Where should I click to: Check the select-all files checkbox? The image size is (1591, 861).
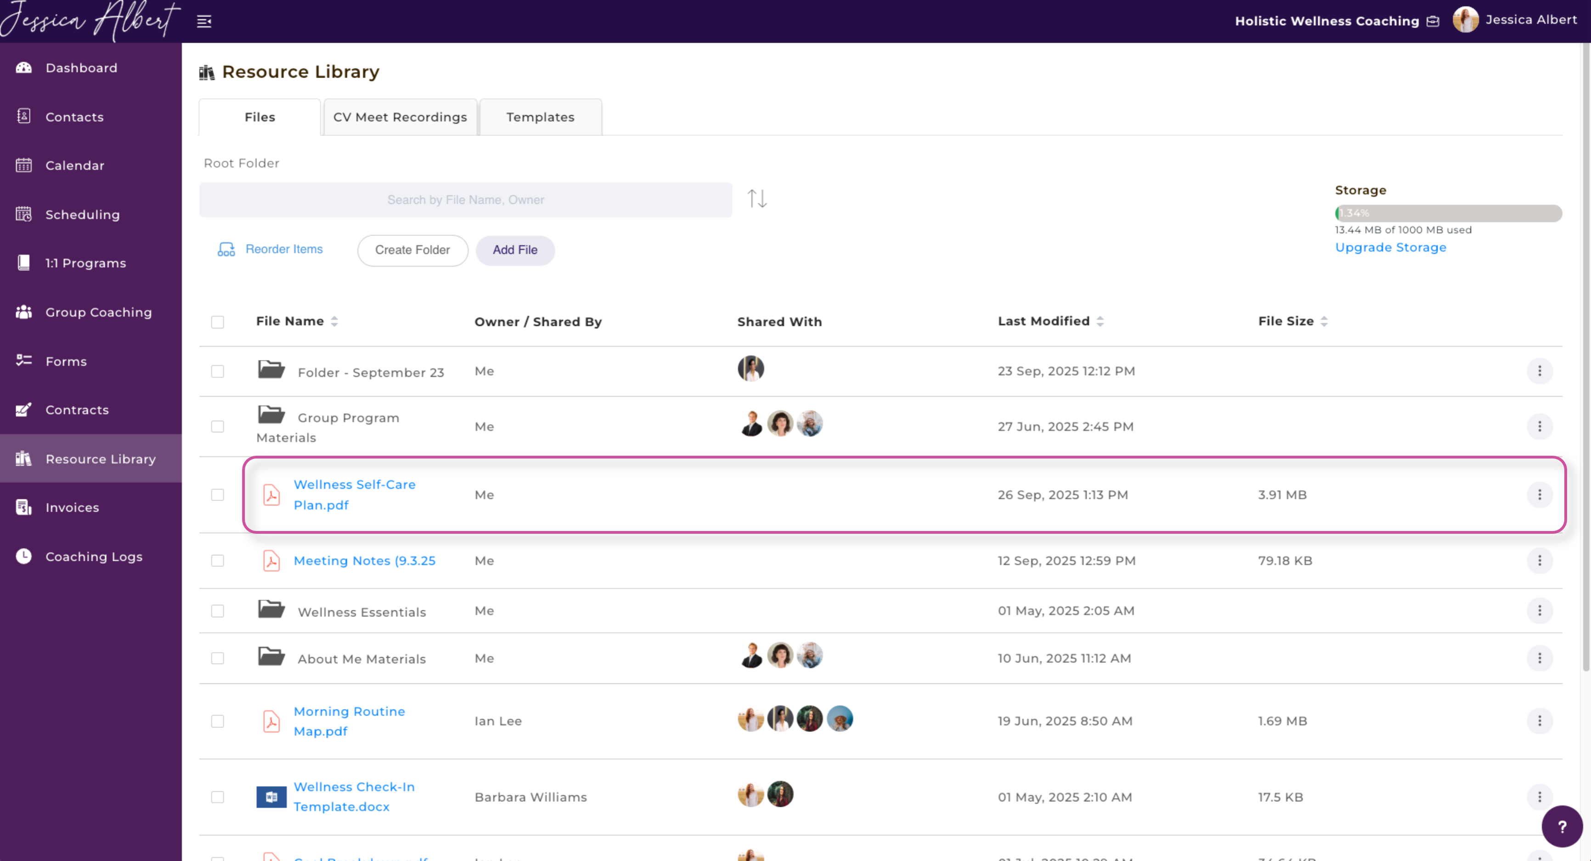click(217, 322)
